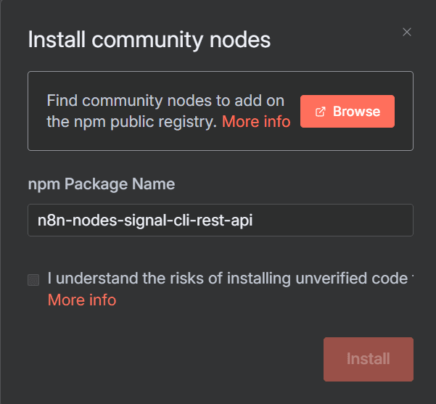
Task: Click the word "Browse" on orange button
Action: pos(356,112)
